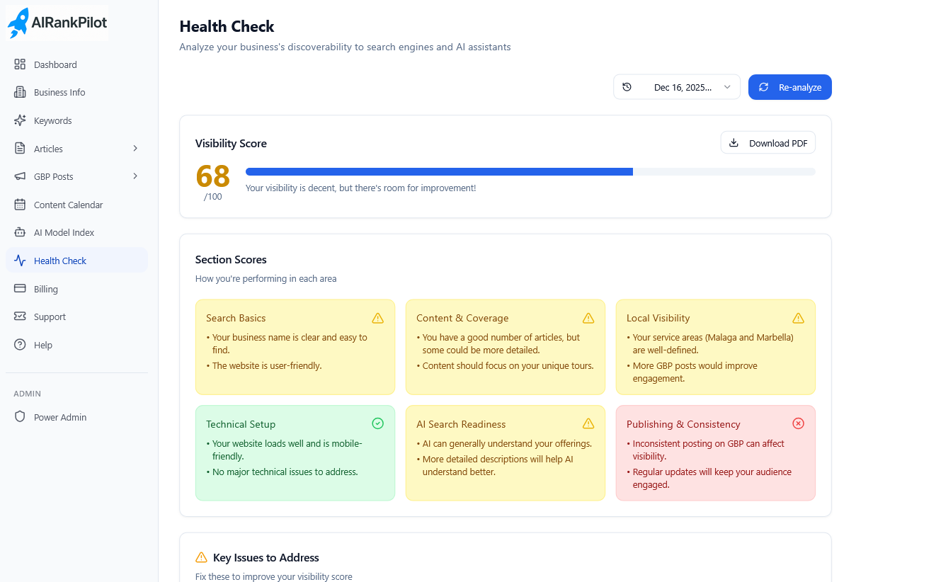Navigate to Content Calendar
The image size is (936, 582).
click(76, 205)
